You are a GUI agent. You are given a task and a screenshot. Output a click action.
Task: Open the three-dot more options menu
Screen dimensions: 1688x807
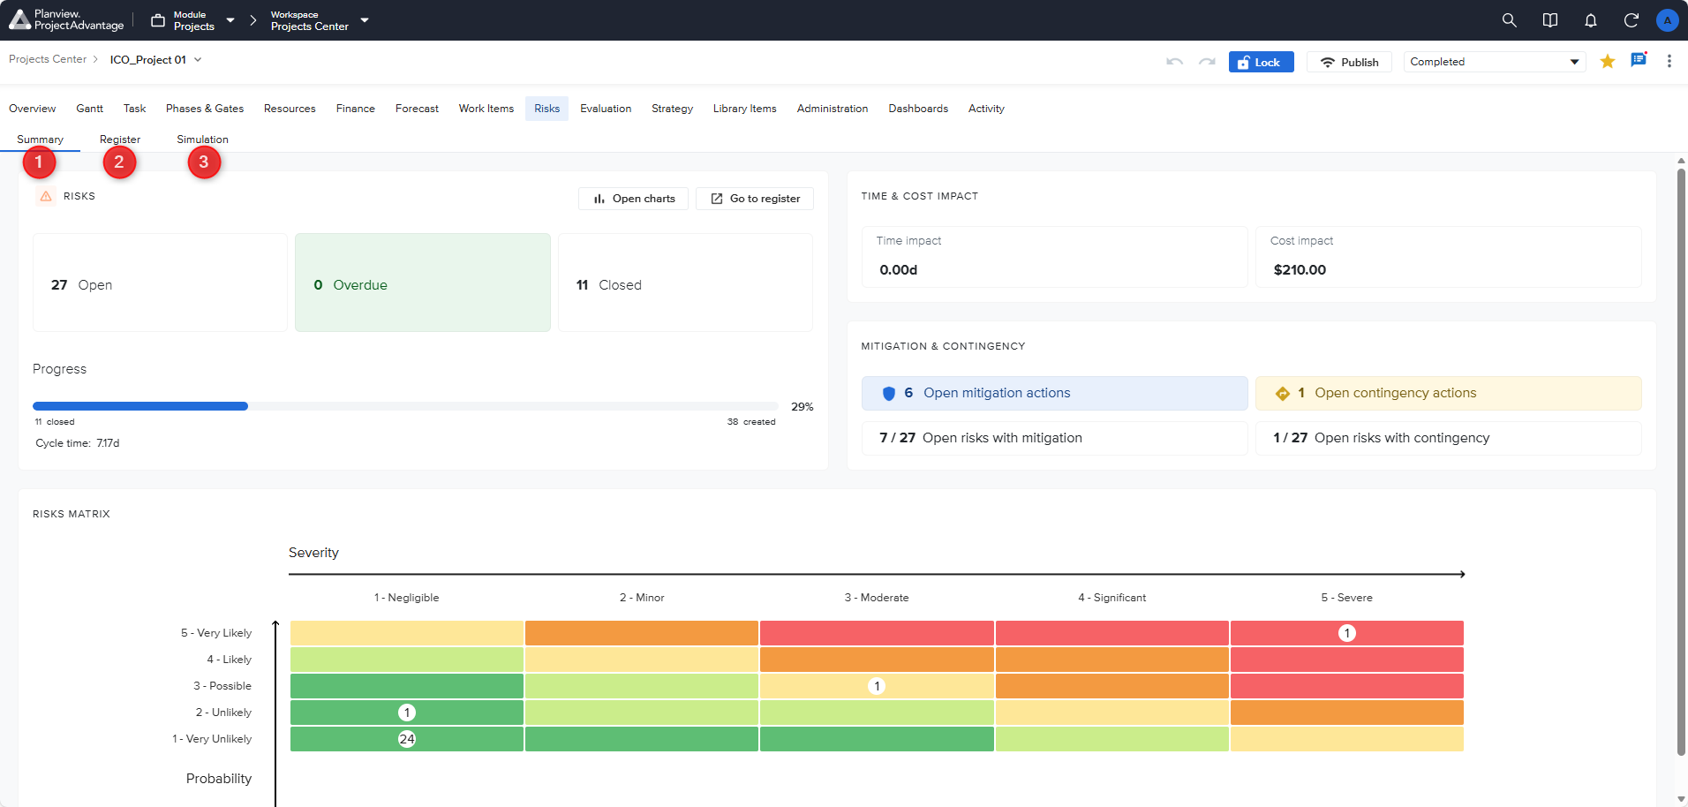(1669, 61)
